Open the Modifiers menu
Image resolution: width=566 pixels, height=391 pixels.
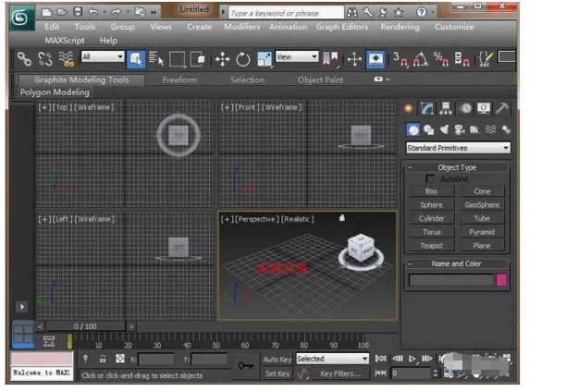point(242,27)
